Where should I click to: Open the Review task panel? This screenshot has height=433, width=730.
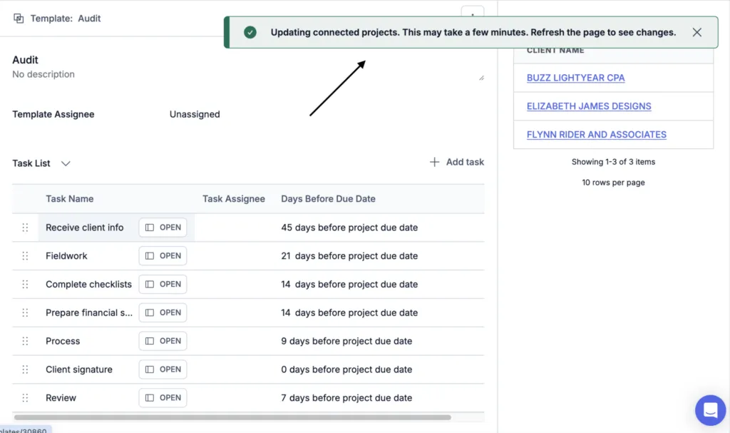tap(163, 398)
